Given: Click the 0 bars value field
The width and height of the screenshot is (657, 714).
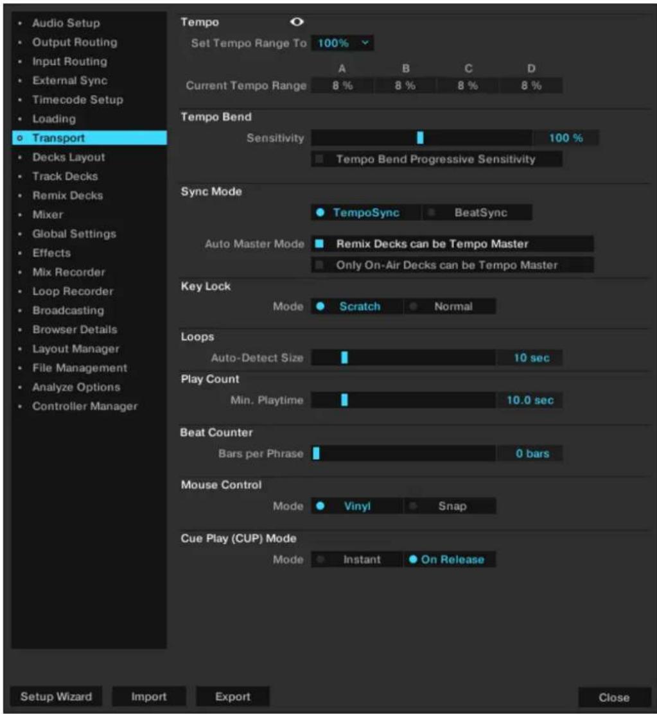Looking at the screenshot, I should (x=530, y=453).
